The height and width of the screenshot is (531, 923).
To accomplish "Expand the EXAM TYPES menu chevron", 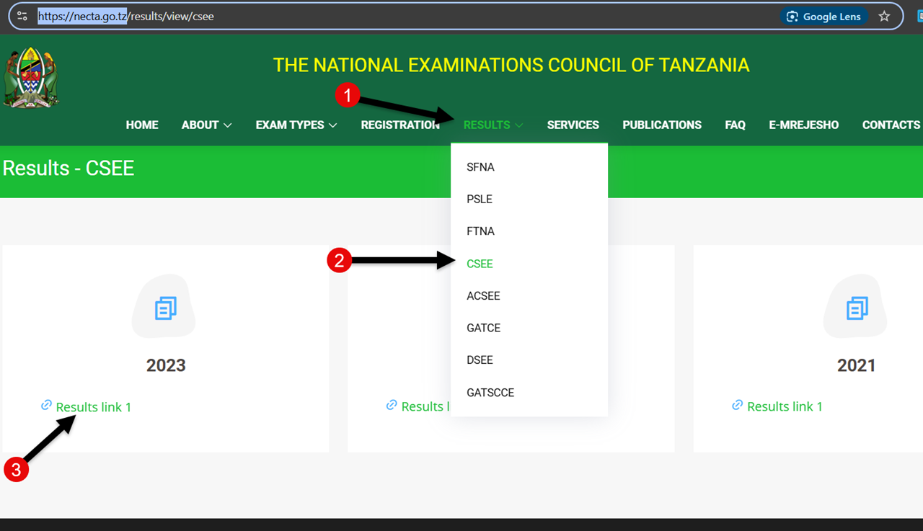I will coord(332,125).
